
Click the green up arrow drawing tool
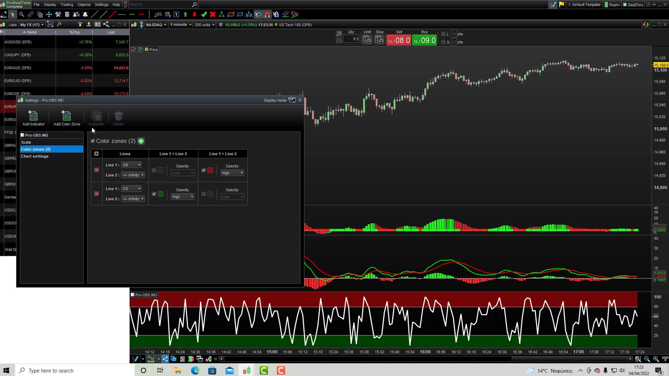coord(185,14)
